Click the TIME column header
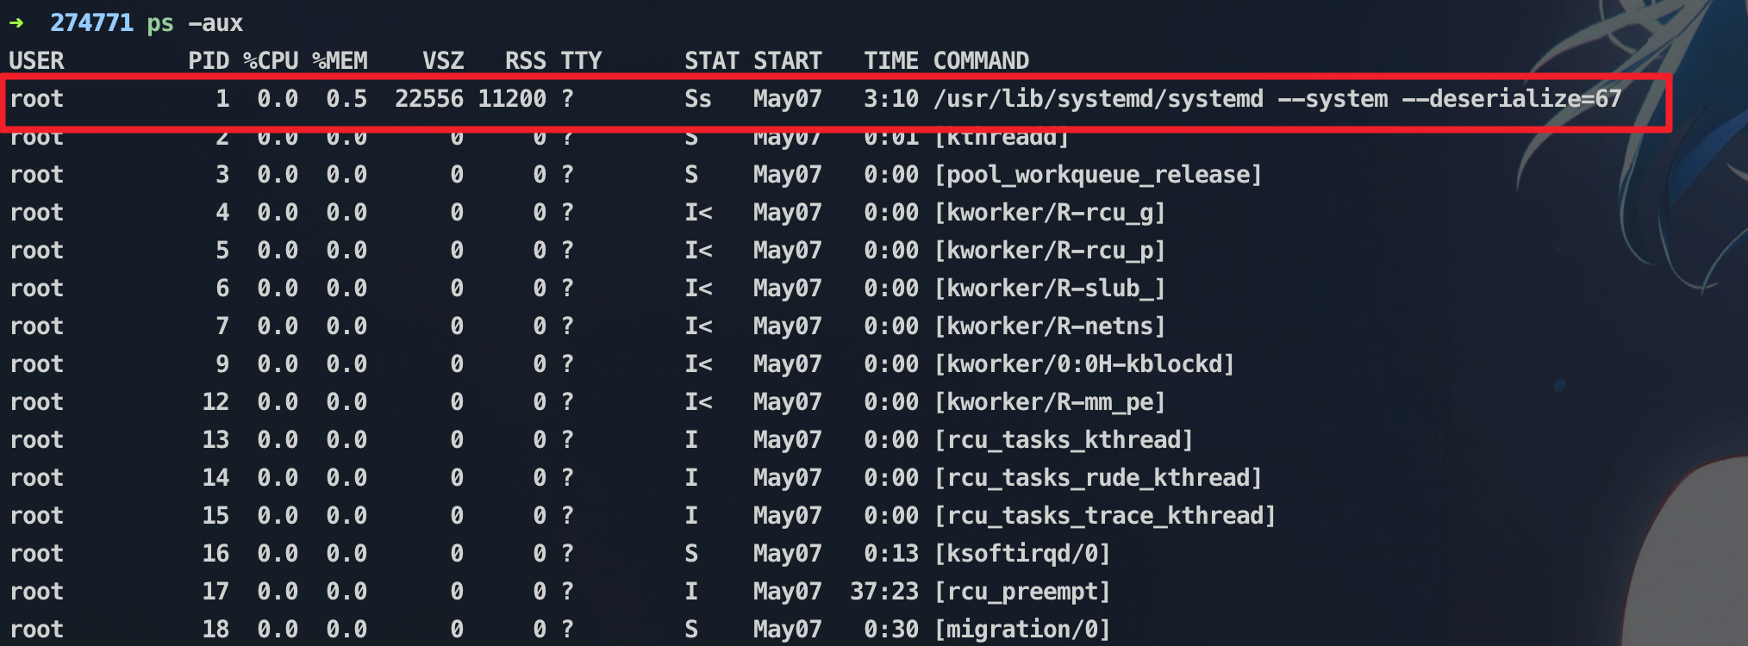Screen dimensions: 1748x646 pos(891,60)
